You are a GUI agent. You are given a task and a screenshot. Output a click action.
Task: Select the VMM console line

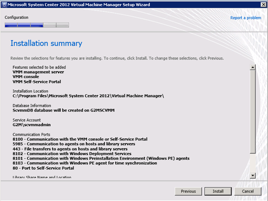tap(26, 77)
